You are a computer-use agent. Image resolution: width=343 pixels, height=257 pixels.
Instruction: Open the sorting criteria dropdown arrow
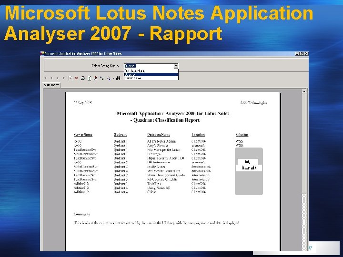point(176,66)
